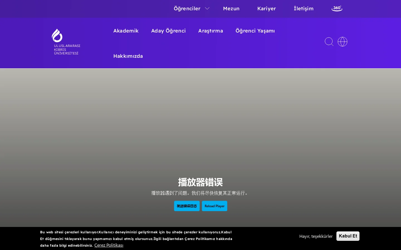Viewport: 401px width, 250px height.
Task: Decline cookies with Hayır, teşekkürler
Action: [316, 236]
